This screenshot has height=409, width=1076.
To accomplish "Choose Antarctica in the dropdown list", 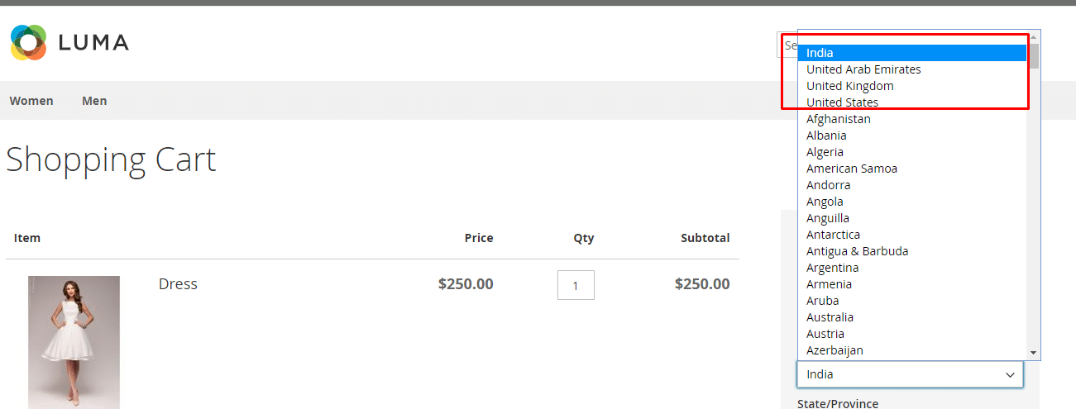I will tap(833, 235).
